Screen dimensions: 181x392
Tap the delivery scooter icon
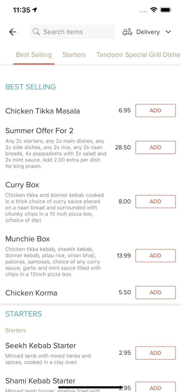(x=127, y=32)
